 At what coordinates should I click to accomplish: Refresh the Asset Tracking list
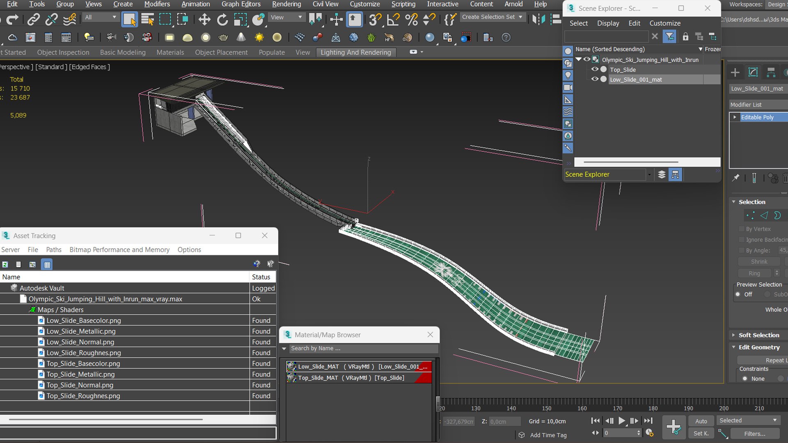tap(5, 265)
